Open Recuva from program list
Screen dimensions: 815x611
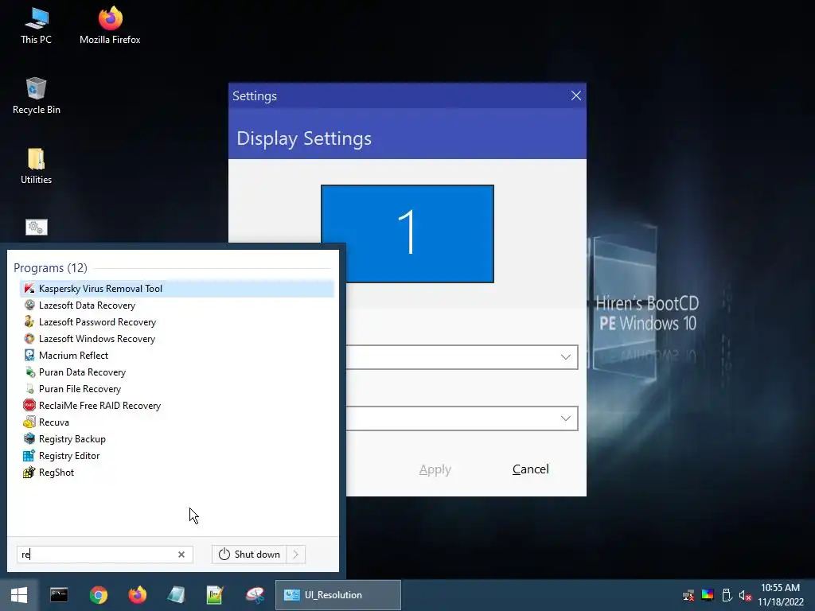pos(176,422)
